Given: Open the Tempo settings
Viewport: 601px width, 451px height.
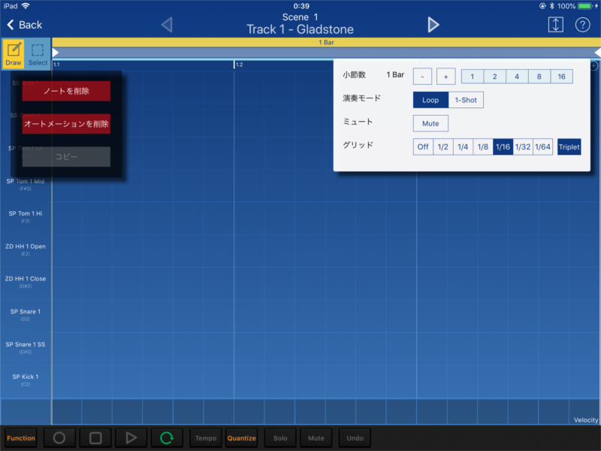Looking at the screenshot, I should (x=206, y=438).
